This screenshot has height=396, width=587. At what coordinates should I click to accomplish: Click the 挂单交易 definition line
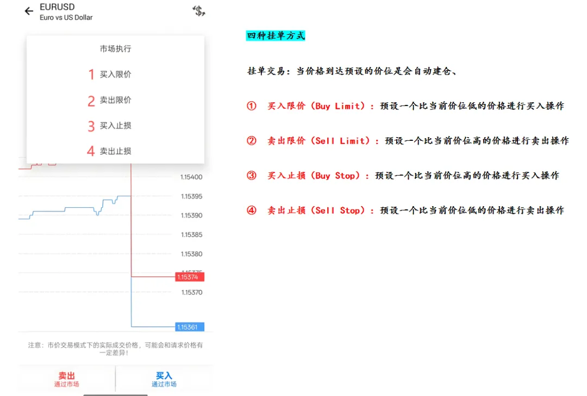point(352,71)
